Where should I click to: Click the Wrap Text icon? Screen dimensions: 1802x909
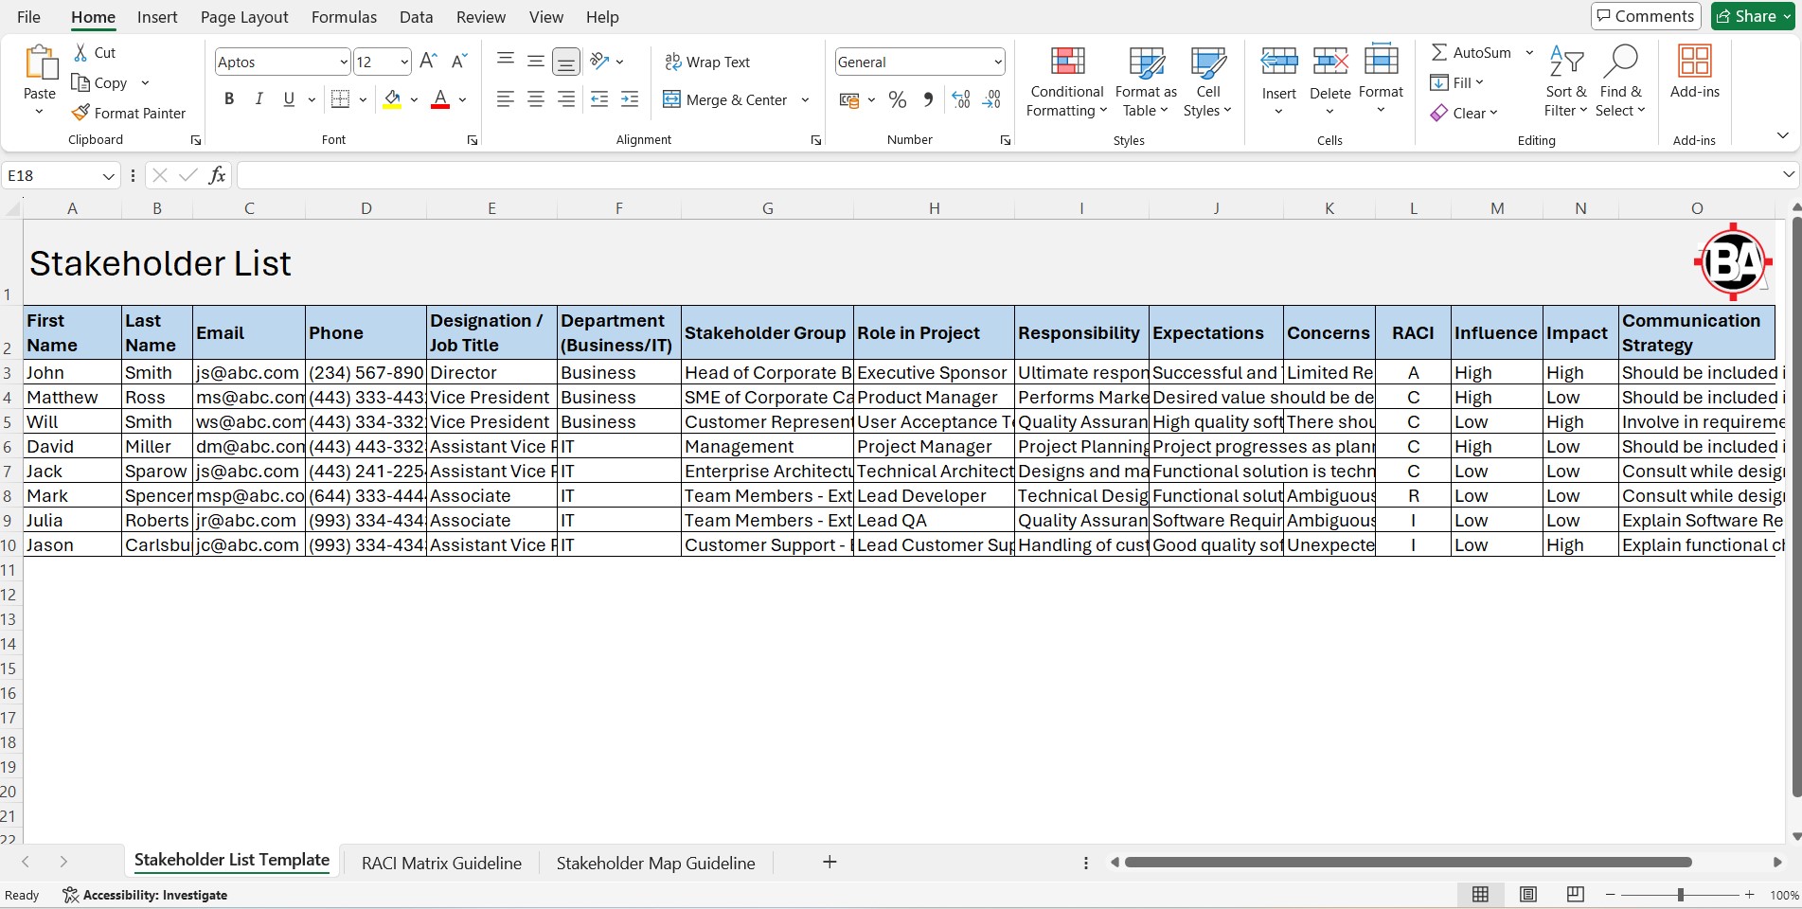(673, 62)
